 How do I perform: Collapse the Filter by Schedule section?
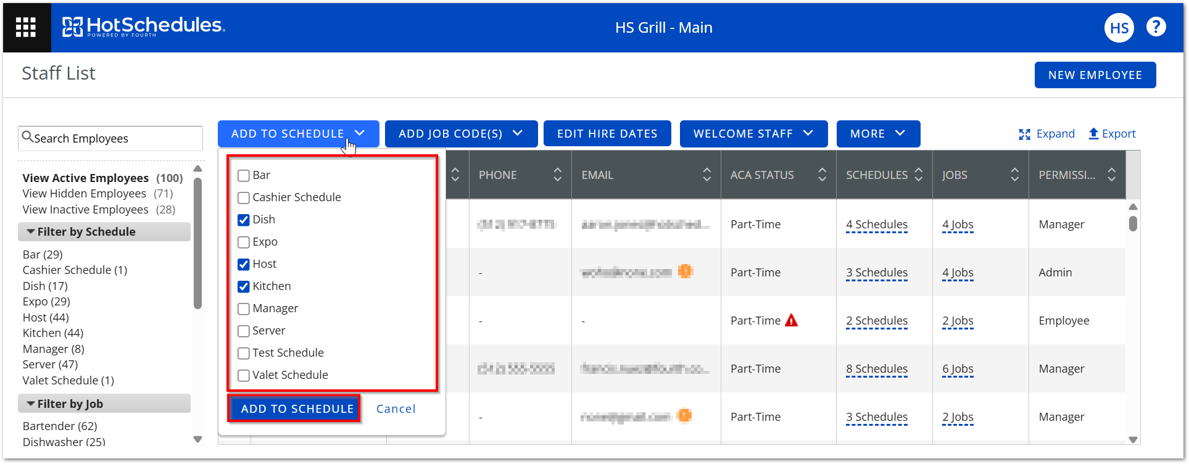pyautogui.click(x=104, y=231)
